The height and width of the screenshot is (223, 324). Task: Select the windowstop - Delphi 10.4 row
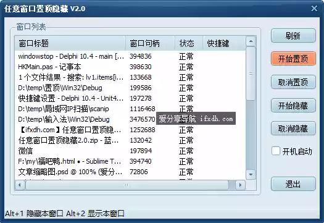click(x=130, y=56)
